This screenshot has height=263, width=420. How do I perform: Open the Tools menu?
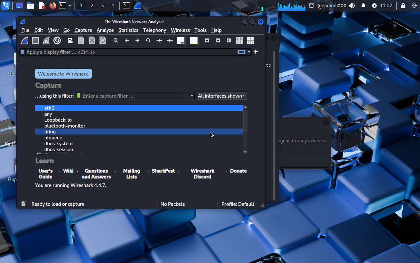[x=200, y=30]
